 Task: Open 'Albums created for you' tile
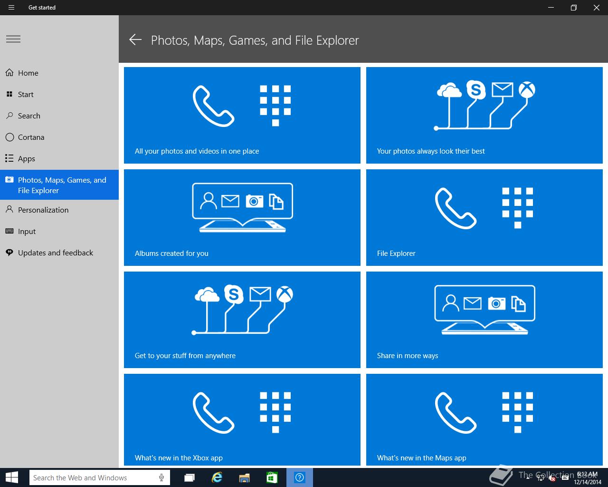pos(242,217)
